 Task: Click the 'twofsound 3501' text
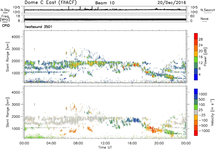point(39,27)
